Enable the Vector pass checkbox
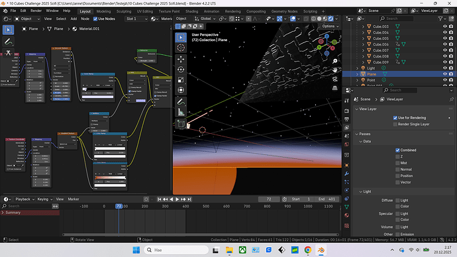 coord(397,182)
